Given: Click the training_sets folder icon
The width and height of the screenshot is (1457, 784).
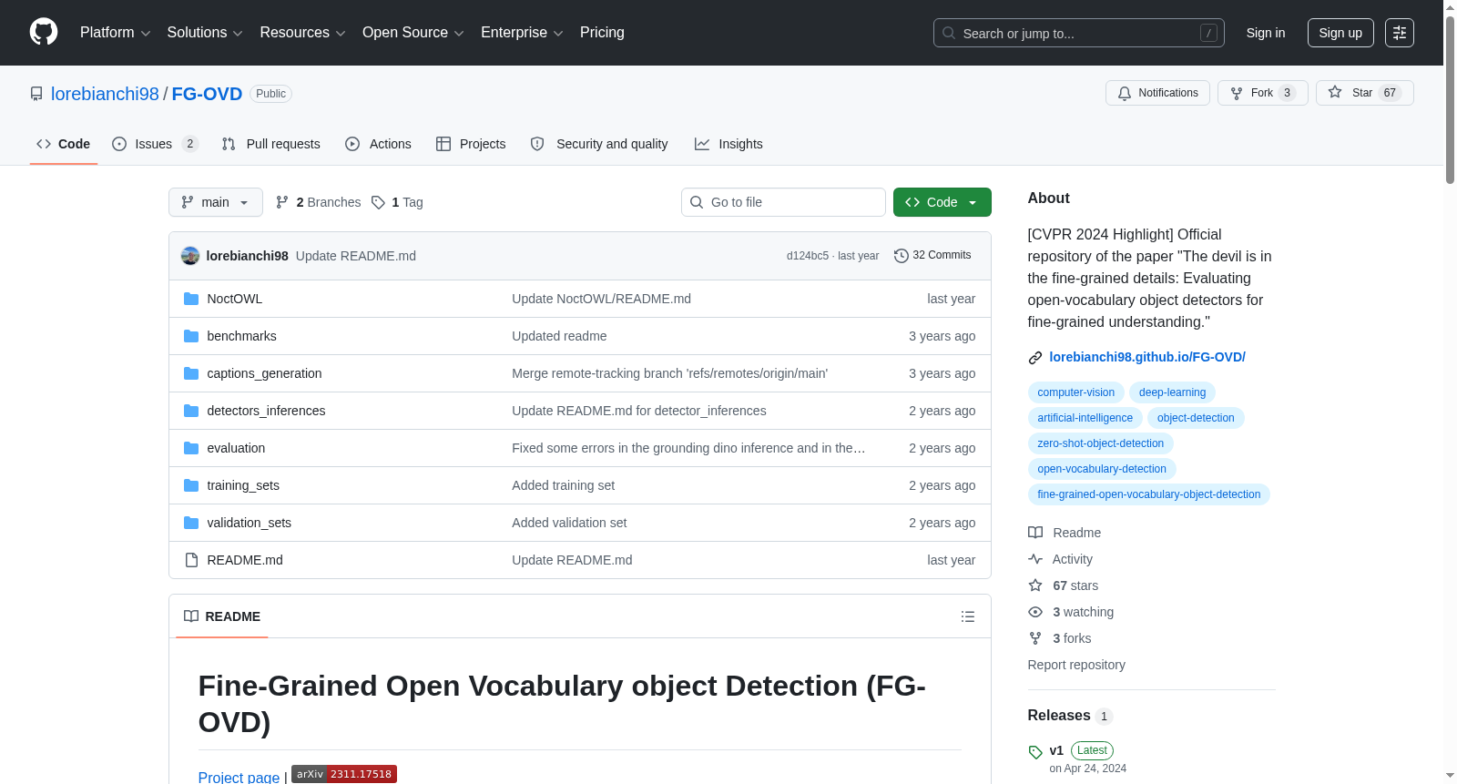Looking at the screenshot, I should (x=191, y=485).
